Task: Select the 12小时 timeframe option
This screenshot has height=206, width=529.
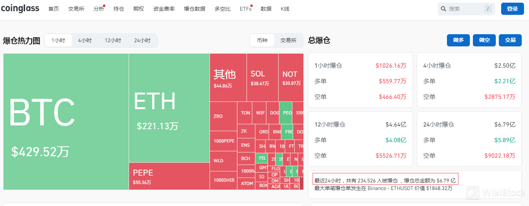Action: (x=113, y=40)
